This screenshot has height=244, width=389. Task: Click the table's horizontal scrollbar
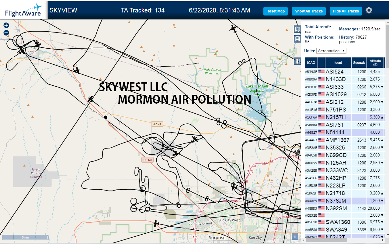click(326, 240)
